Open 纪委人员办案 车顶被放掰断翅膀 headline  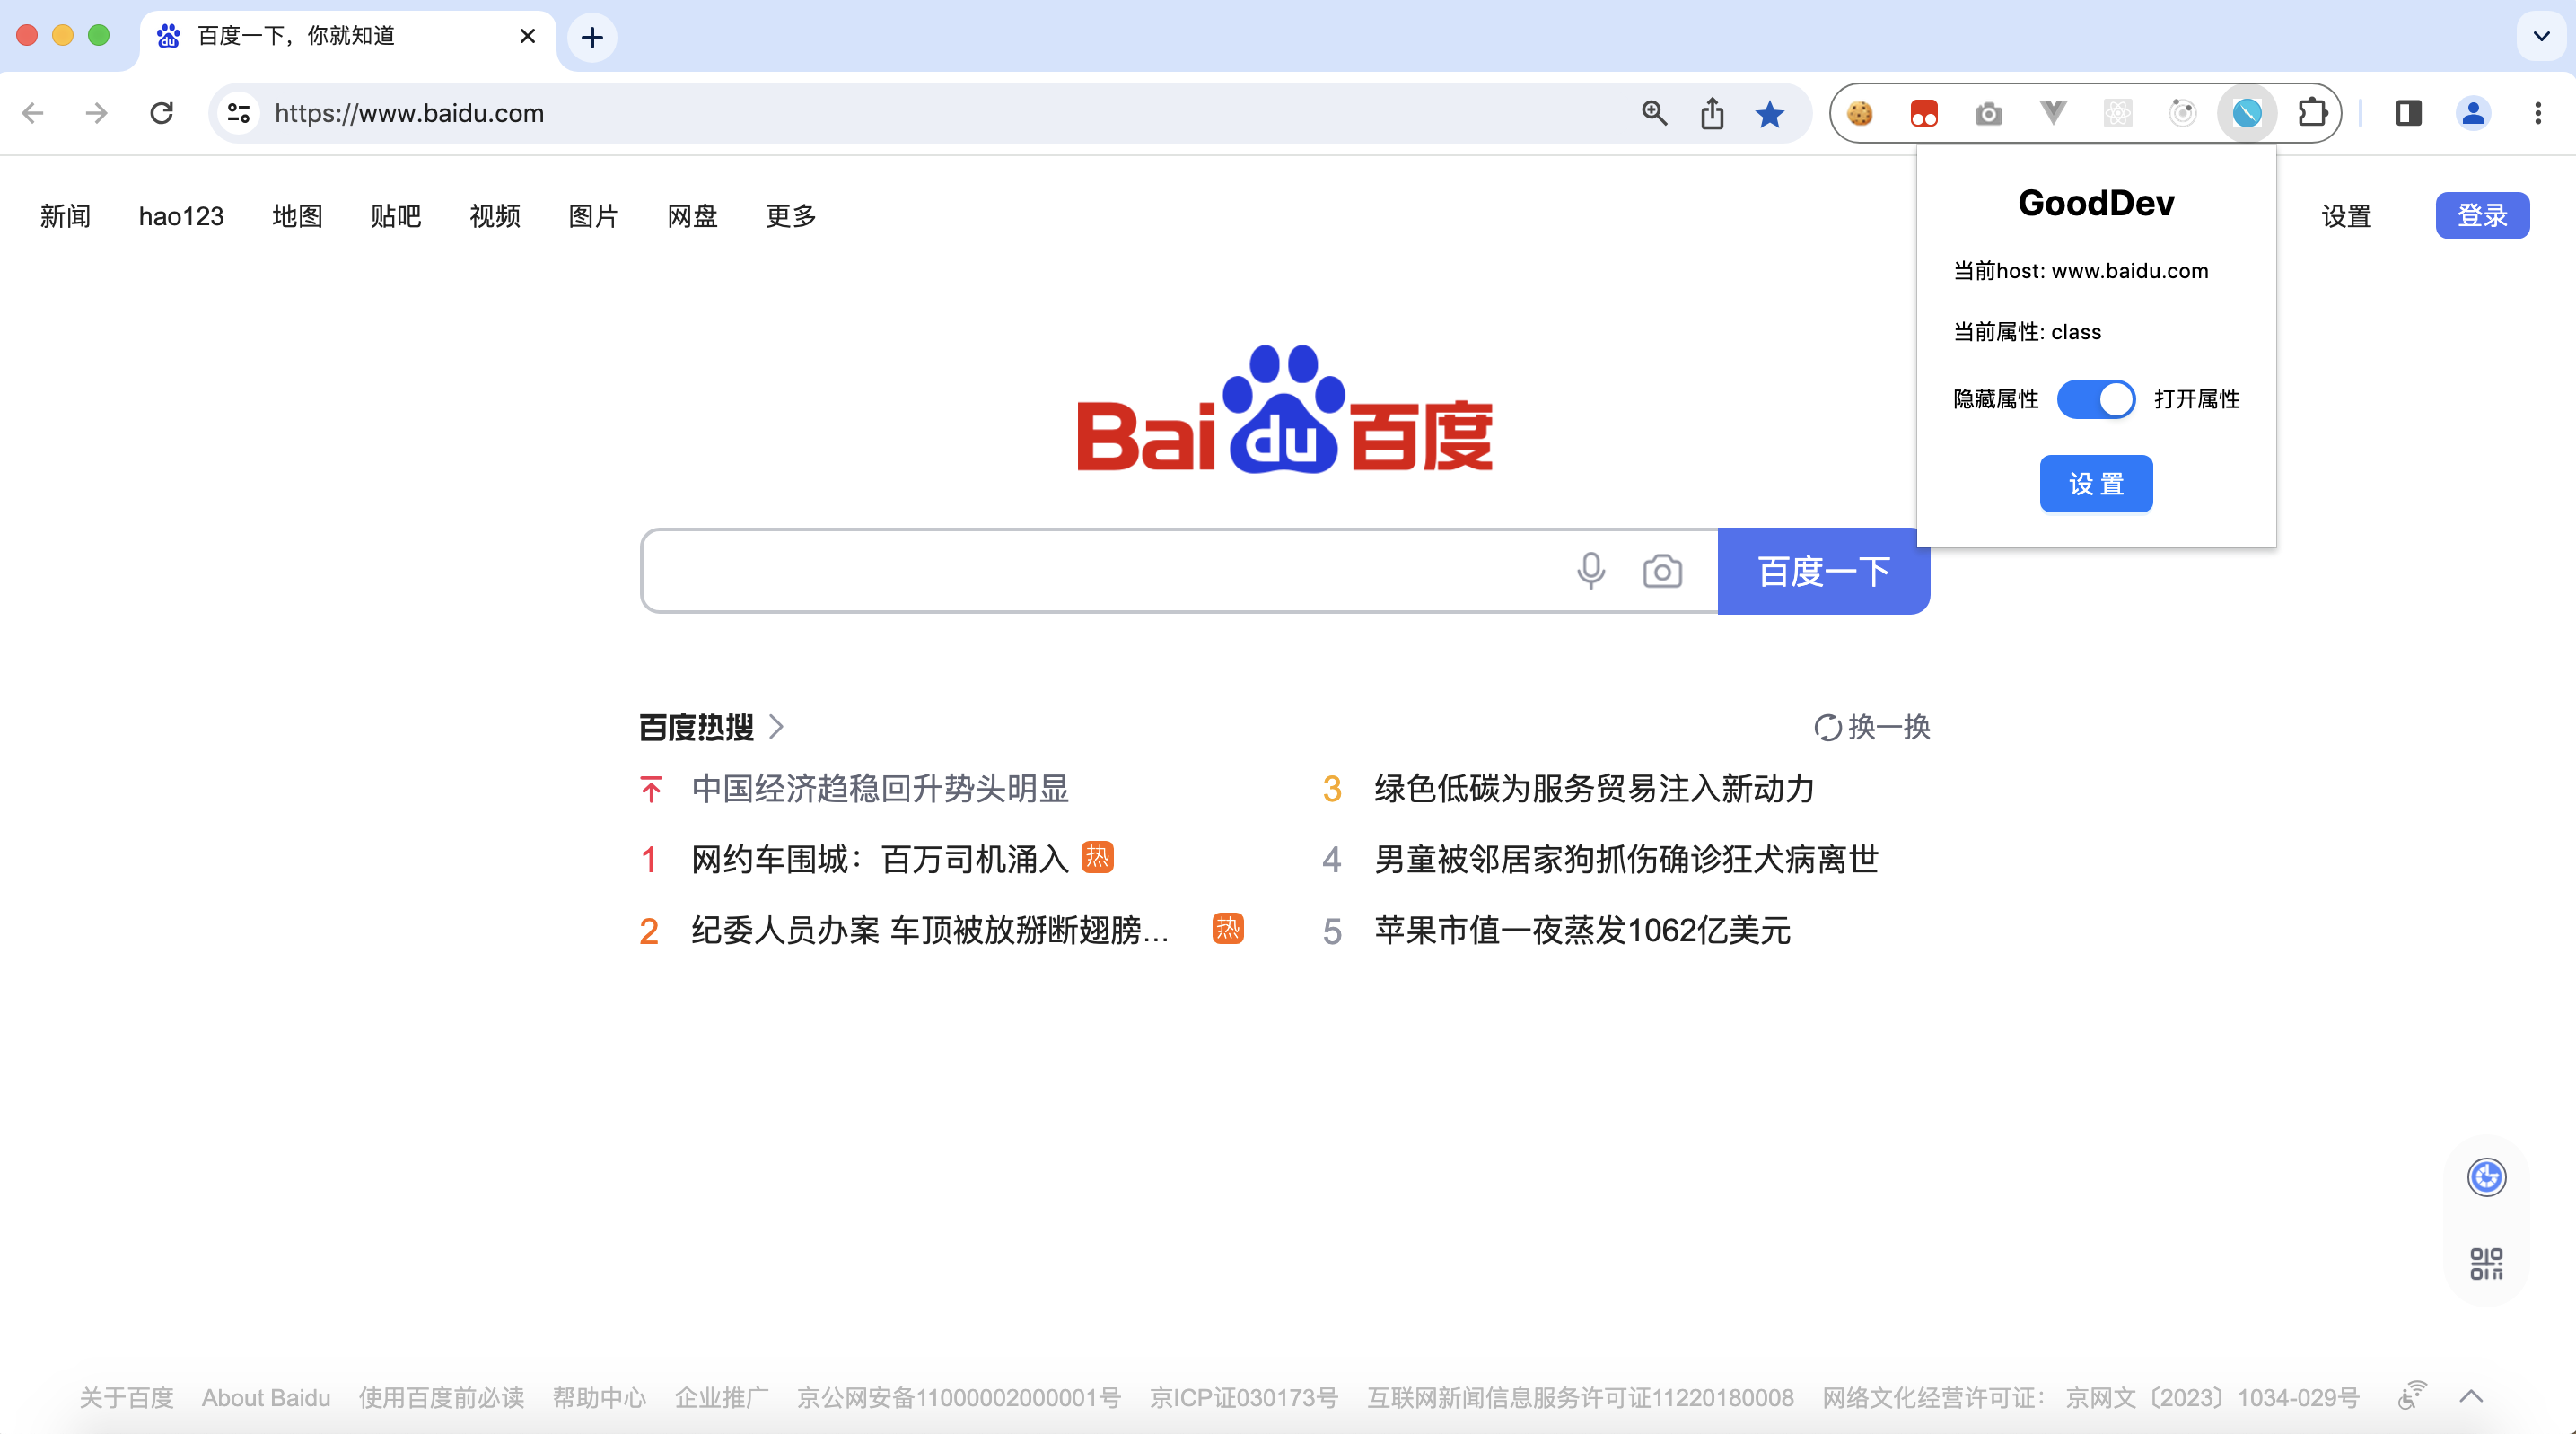point(930,931)
